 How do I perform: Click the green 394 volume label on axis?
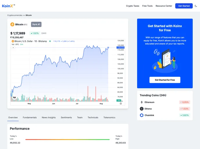tap(119, 100)
